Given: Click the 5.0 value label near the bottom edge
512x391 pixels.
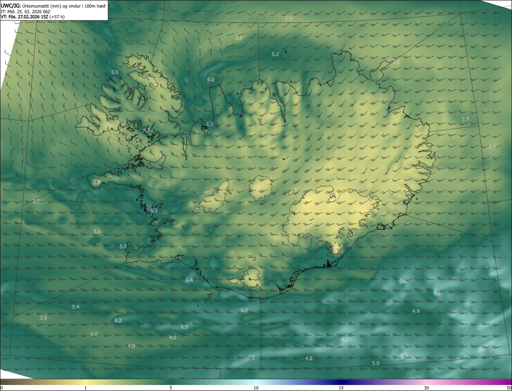Looking at the screenshot, I should (376, 363).
